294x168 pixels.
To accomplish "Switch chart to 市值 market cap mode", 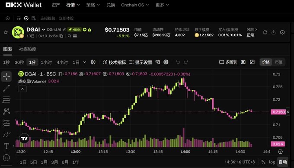I will pyautogui.click(x=278, y=62).
